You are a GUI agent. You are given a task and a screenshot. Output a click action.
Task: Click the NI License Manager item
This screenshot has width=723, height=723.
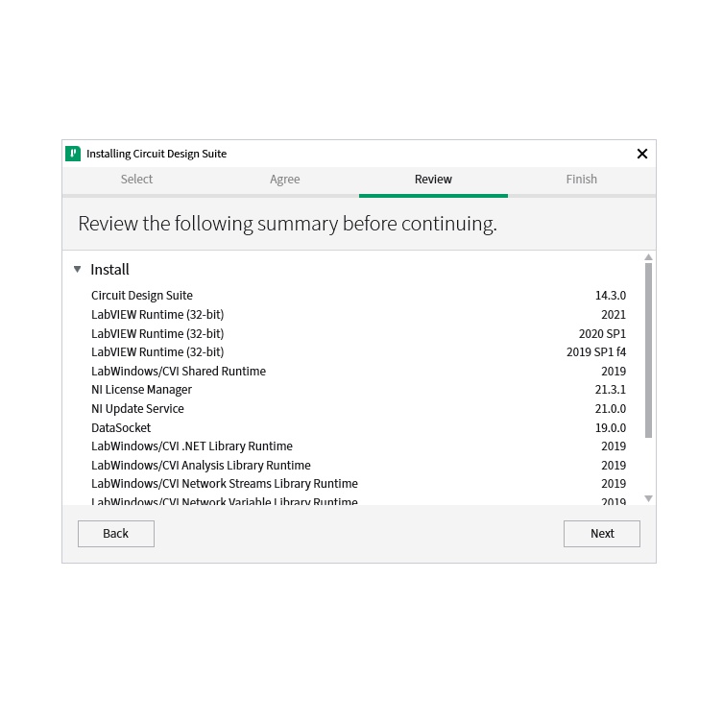141,390
